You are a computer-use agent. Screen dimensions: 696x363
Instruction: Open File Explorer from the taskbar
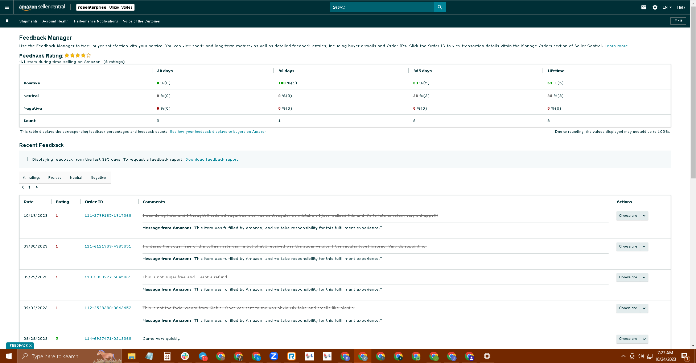131,356
